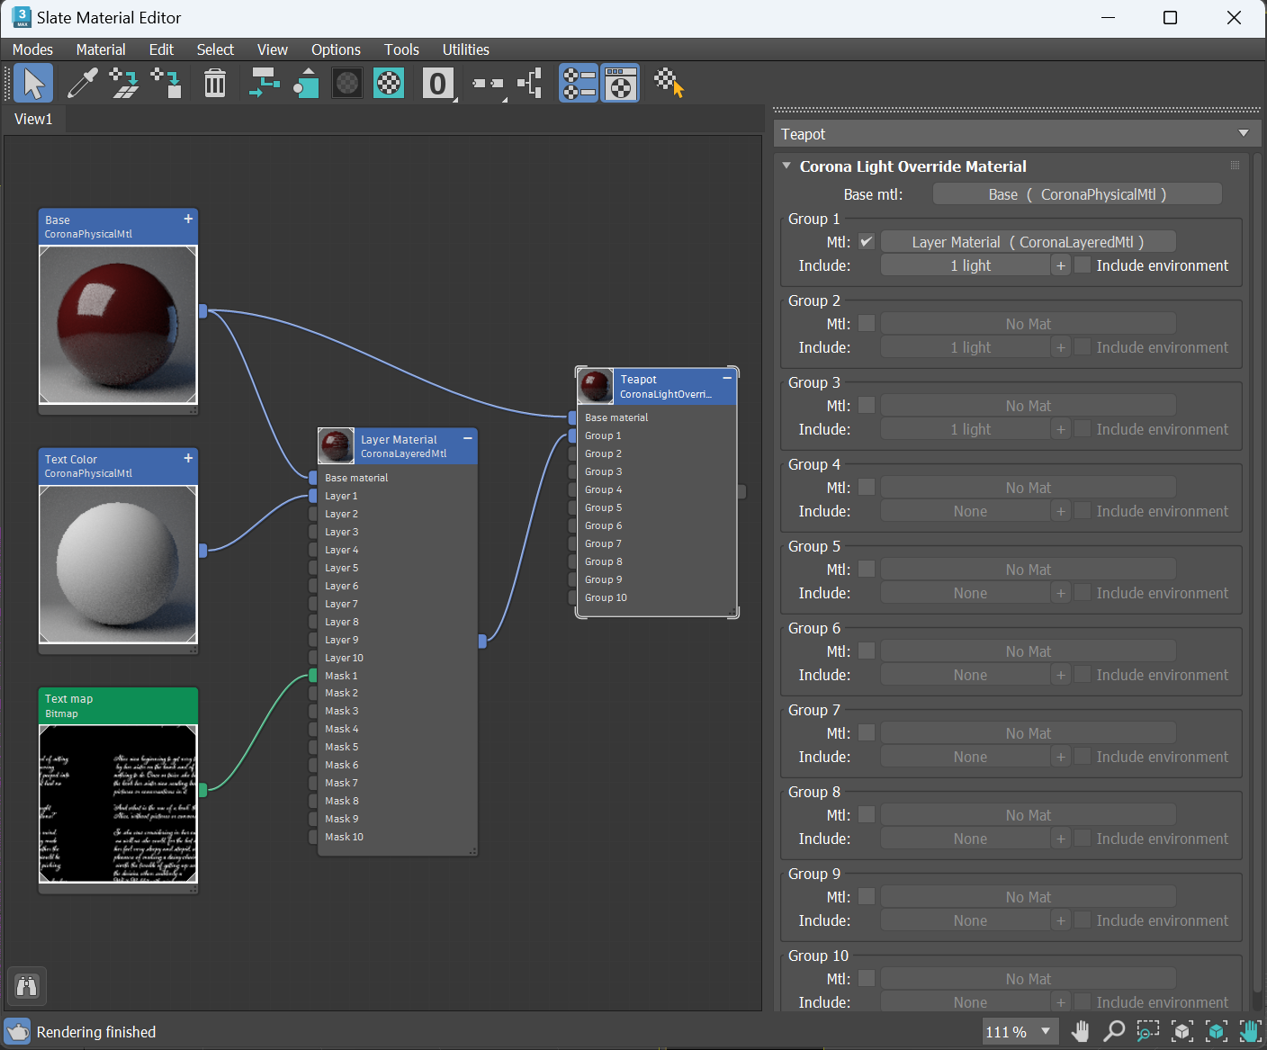1267x1050 pixels.
Task: Select the Group 10 slot in Teapot node
Action: [655, 597]
